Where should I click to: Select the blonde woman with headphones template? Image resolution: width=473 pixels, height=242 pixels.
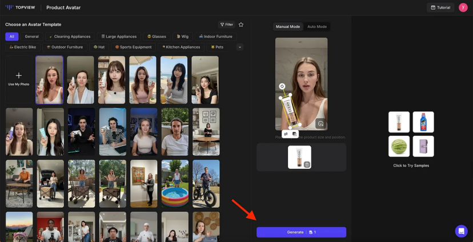tap(144, 132)
